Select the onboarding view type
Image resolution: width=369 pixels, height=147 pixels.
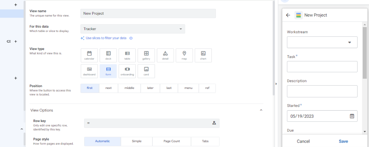(x=127, y=71)
